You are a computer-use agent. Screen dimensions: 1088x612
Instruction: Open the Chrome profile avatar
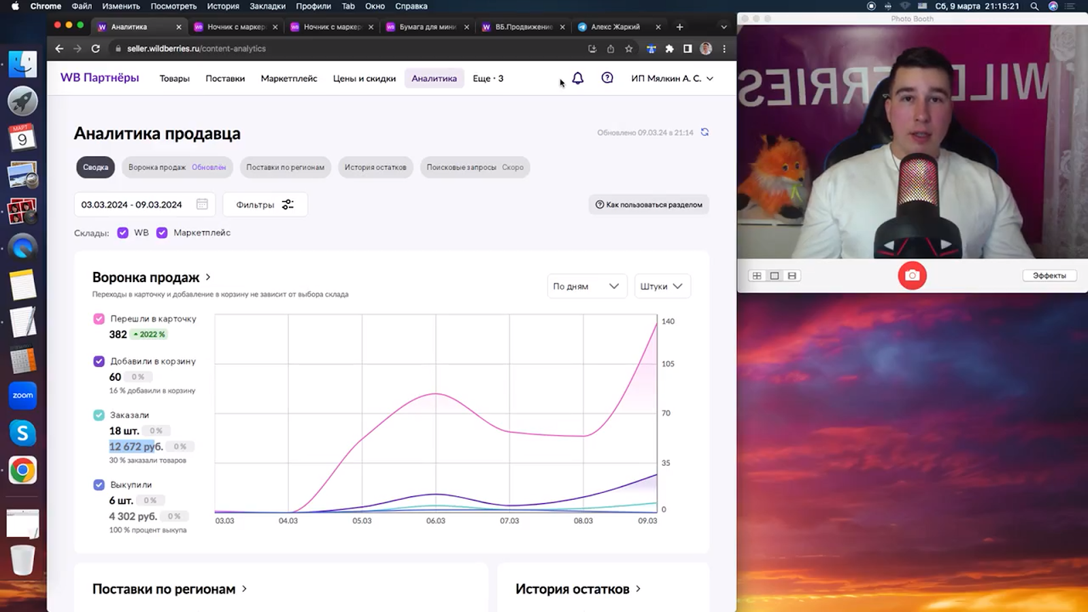tap(706, 48)
